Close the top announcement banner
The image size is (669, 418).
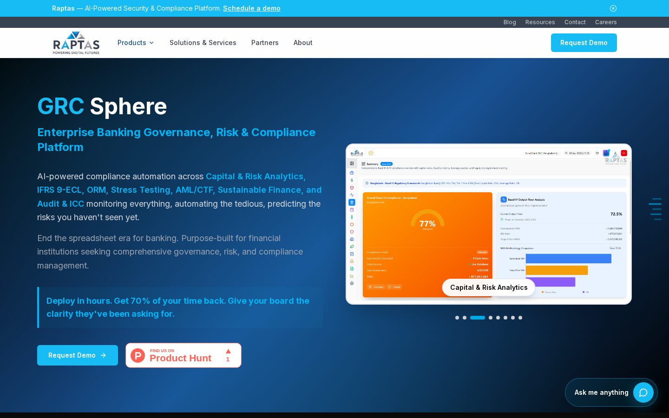pos(613,8)
